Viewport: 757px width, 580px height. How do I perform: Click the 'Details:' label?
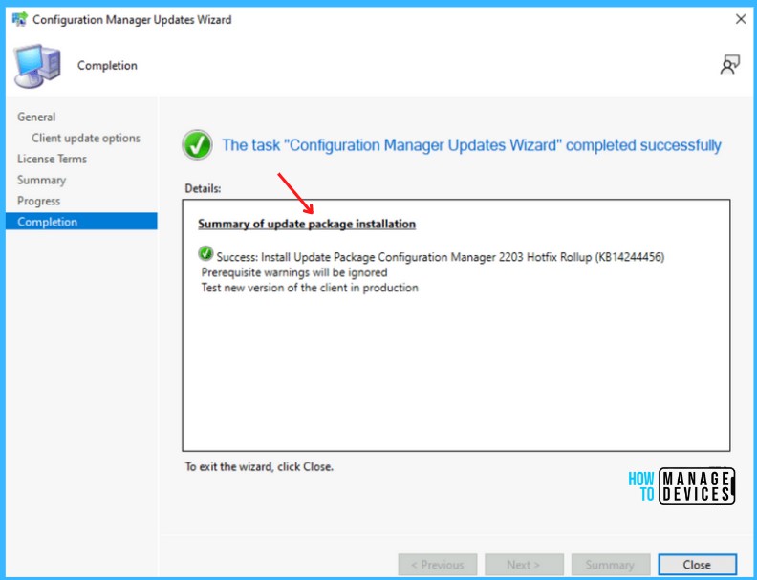pos(203,188)
